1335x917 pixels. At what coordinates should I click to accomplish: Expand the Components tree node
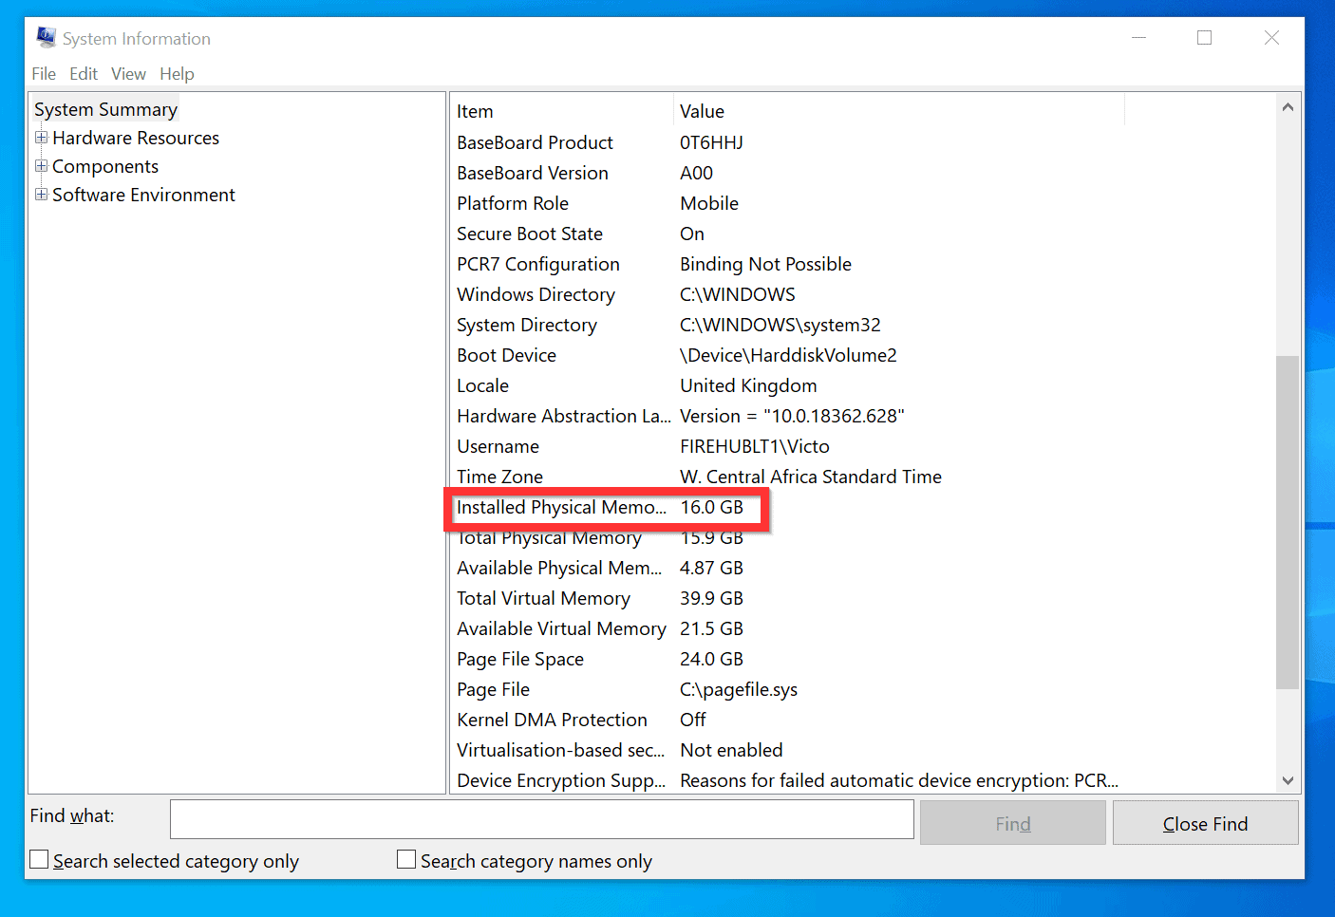pos(41,166)
